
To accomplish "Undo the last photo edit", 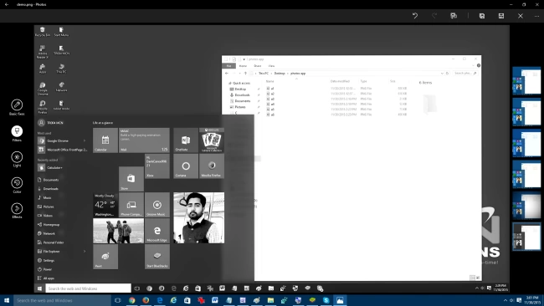I will point(415,16).
